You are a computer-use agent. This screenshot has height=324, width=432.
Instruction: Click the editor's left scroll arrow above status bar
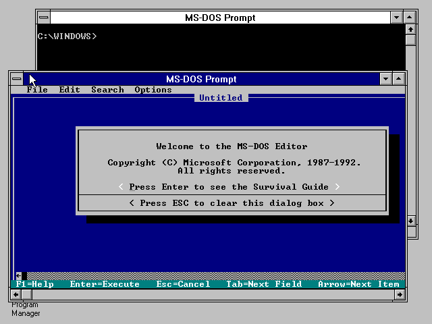click(18, 275)
